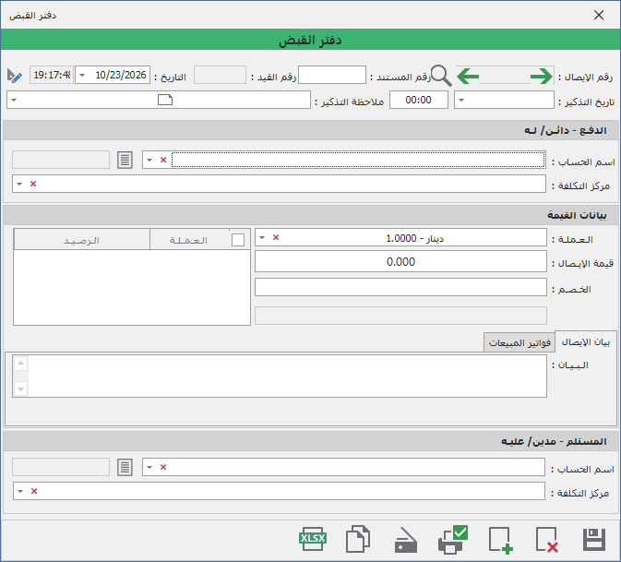621x562 pixels.
Task: Click الرصيد column header
Action: (82, 240)
